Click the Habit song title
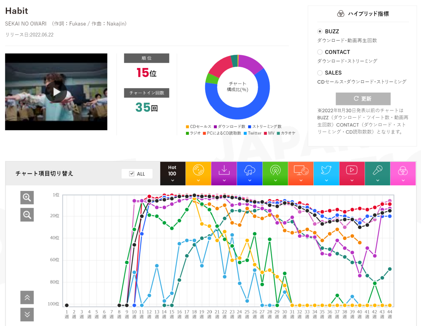Viewport: 421px width, 326px height. click(x=16, y=11)
